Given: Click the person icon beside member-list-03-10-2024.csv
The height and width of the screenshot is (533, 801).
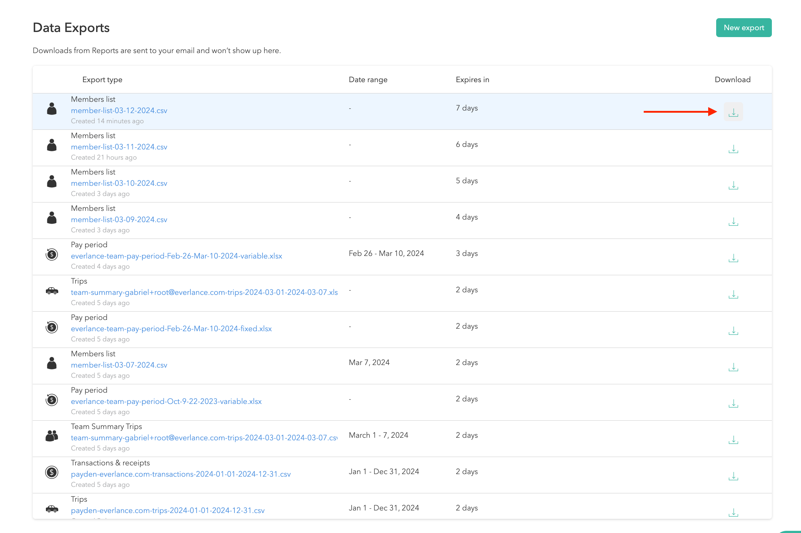Looking at the screenshot, I should coord(52,182).
